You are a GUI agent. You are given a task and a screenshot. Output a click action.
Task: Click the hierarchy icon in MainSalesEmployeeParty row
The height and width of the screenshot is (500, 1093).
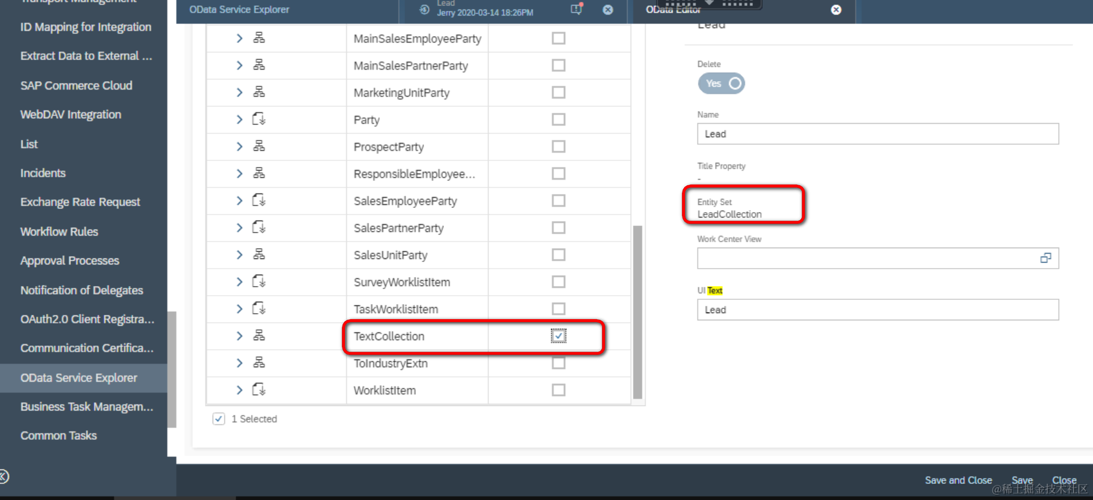(x=259, y=38)
